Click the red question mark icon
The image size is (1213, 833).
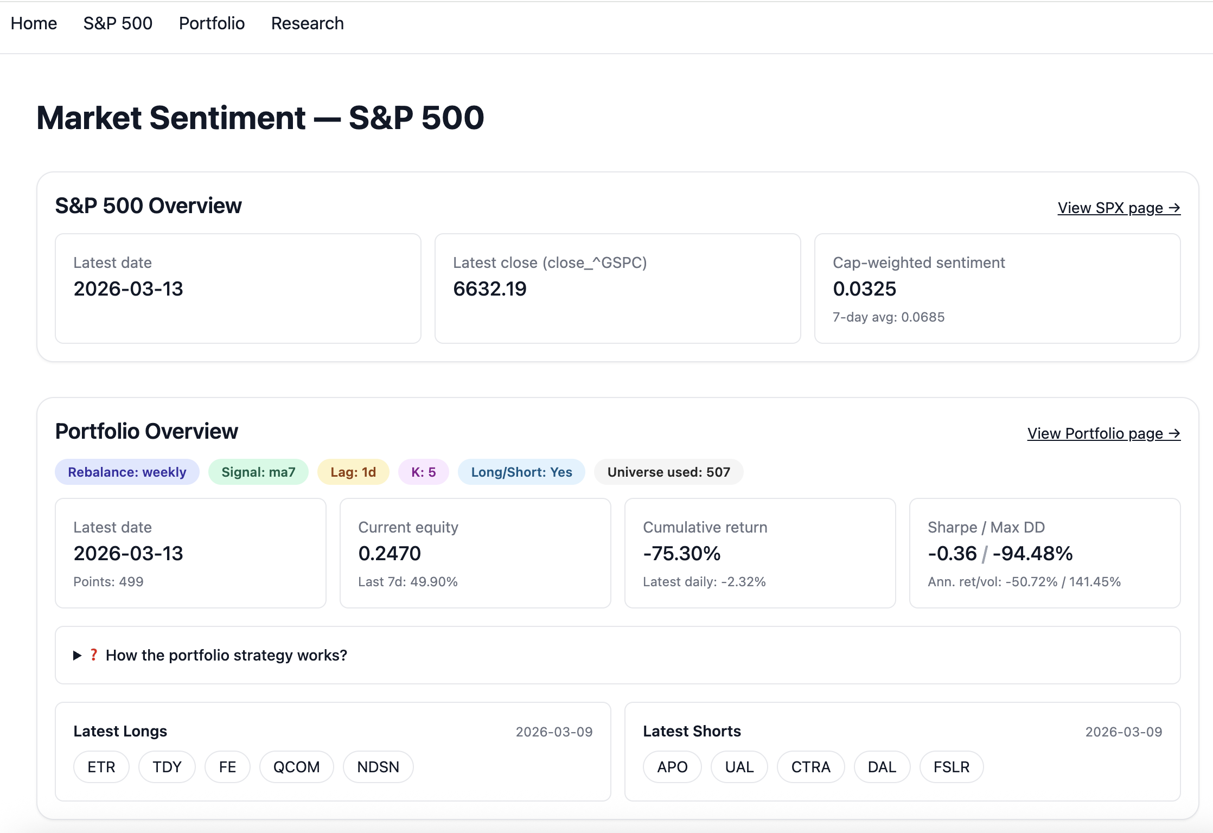[x=94, y=655]
